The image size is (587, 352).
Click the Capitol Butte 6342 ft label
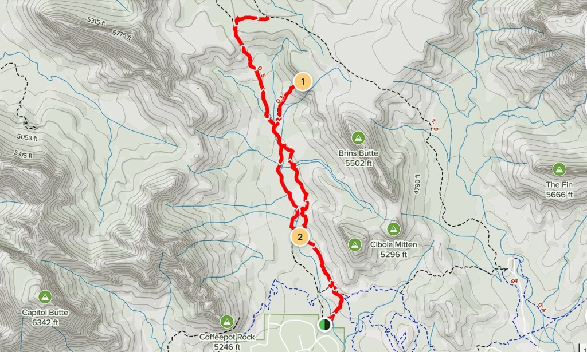pos(45,317)
